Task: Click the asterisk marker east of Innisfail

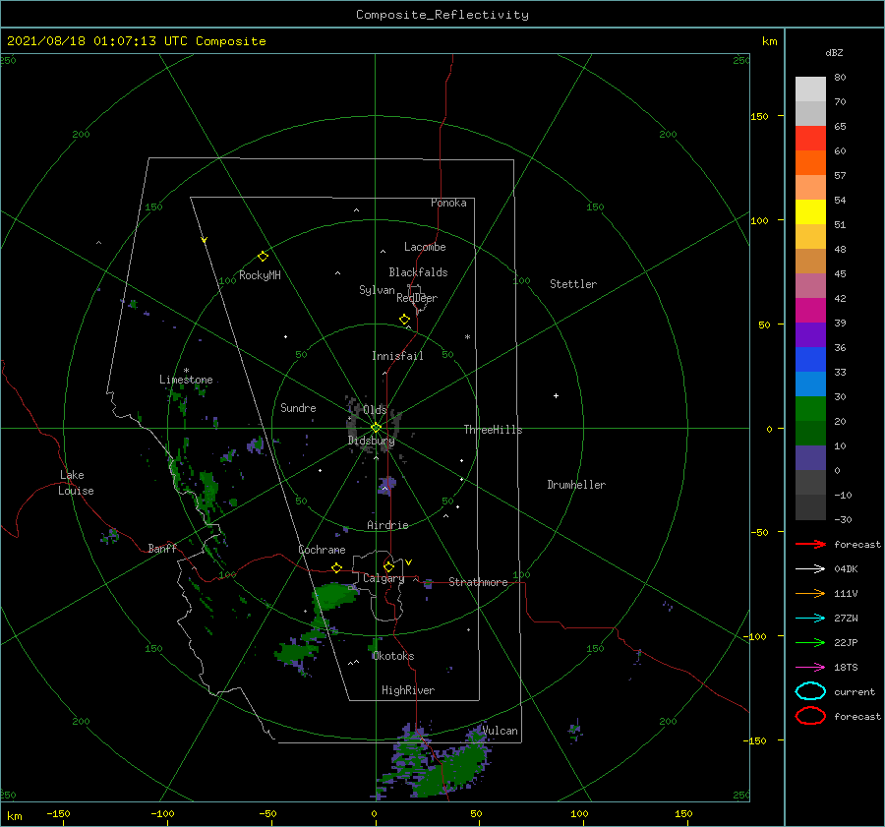Action: [x=467, y=337]
